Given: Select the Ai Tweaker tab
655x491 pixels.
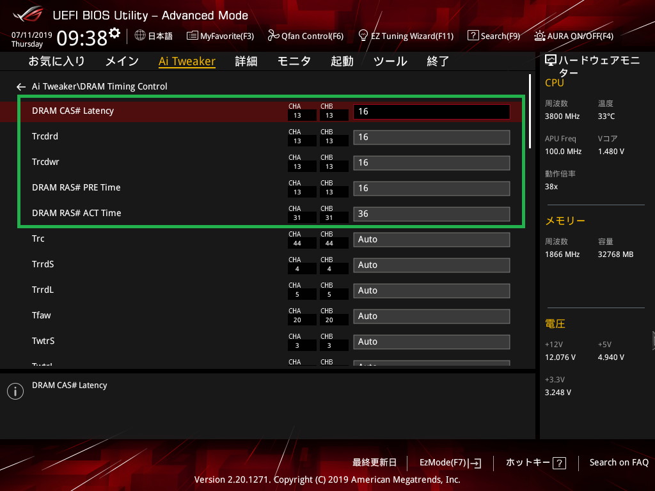Looking at the screenshot, I should click(x=187, y=61).
